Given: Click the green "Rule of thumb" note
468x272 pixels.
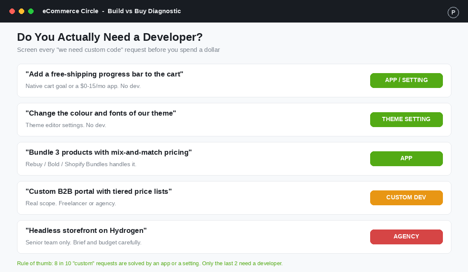Looking at the screenshot, I should 150,263.
